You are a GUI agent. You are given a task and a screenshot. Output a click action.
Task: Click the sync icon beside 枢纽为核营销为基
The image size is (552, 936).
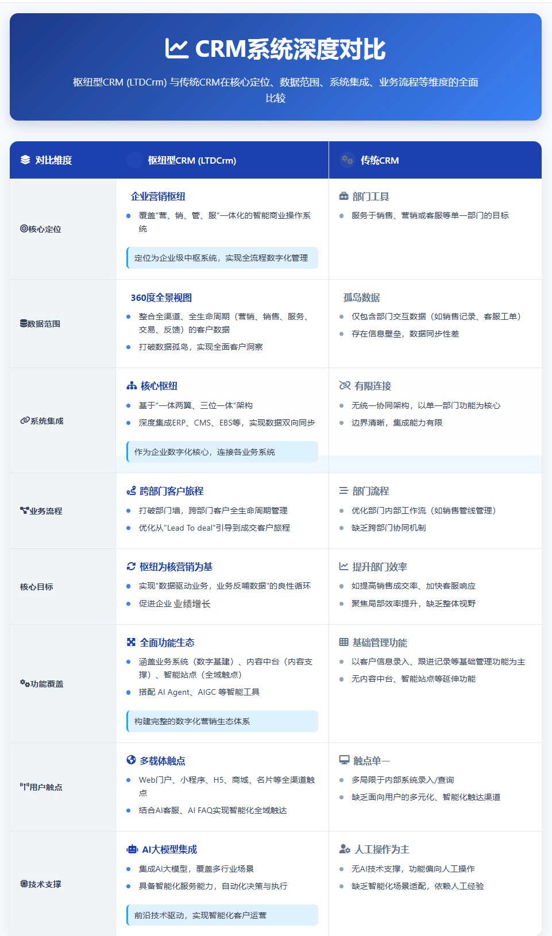pyautogui.click(x=131, y=567)
